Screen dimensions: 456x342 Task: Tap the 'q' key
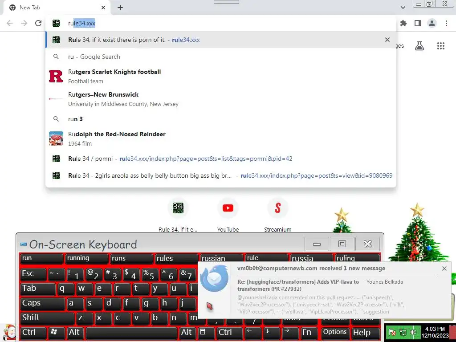[65, 289]
